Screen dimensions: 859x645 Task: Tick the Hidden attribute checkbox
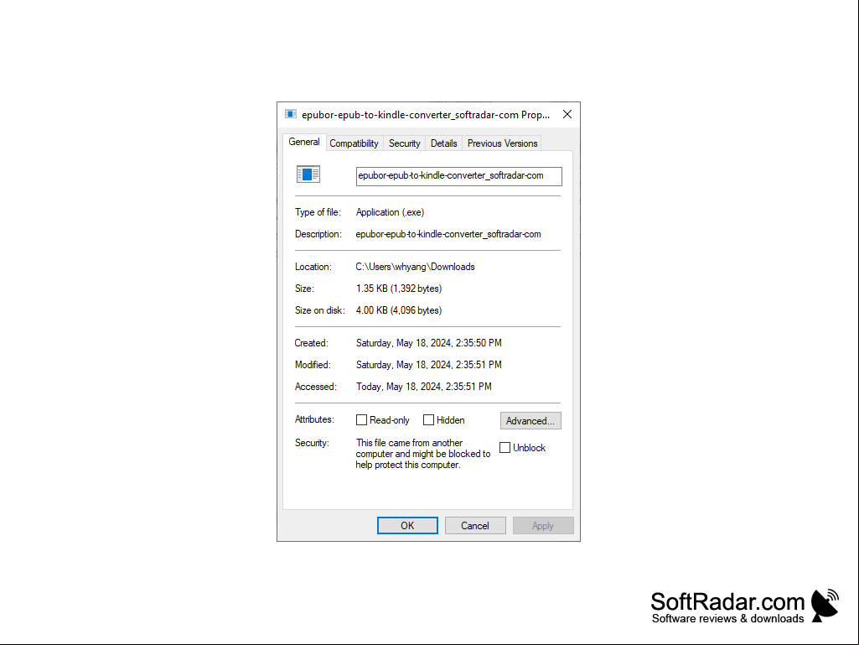point(428,420)
